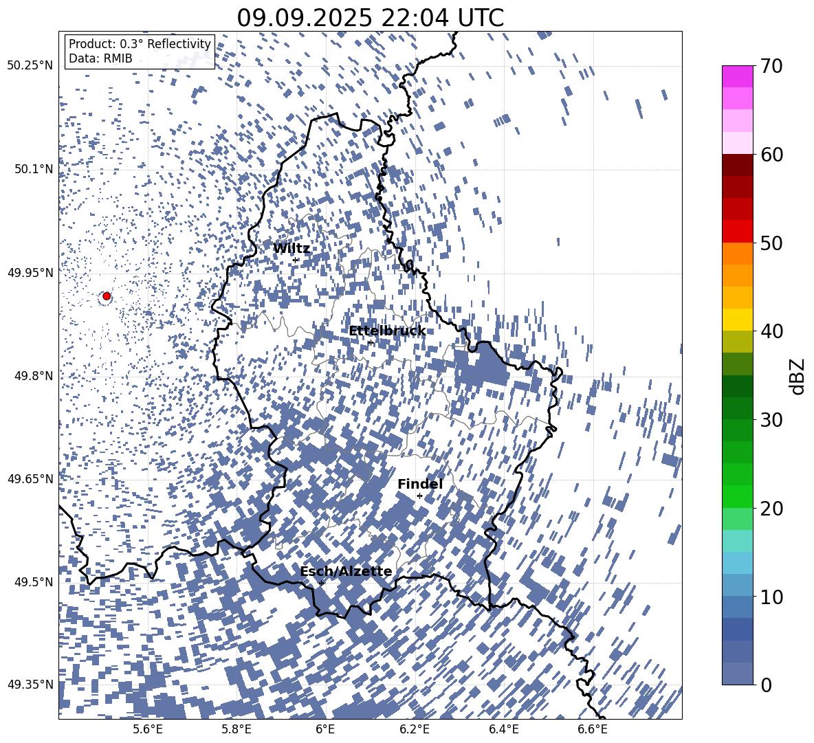Click the dBZ colorbar axis label

(798, 376)
